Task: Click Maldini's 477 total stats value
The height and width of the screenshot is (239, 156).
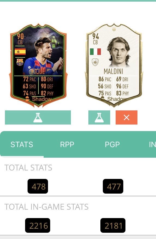Action: point(113,186)
